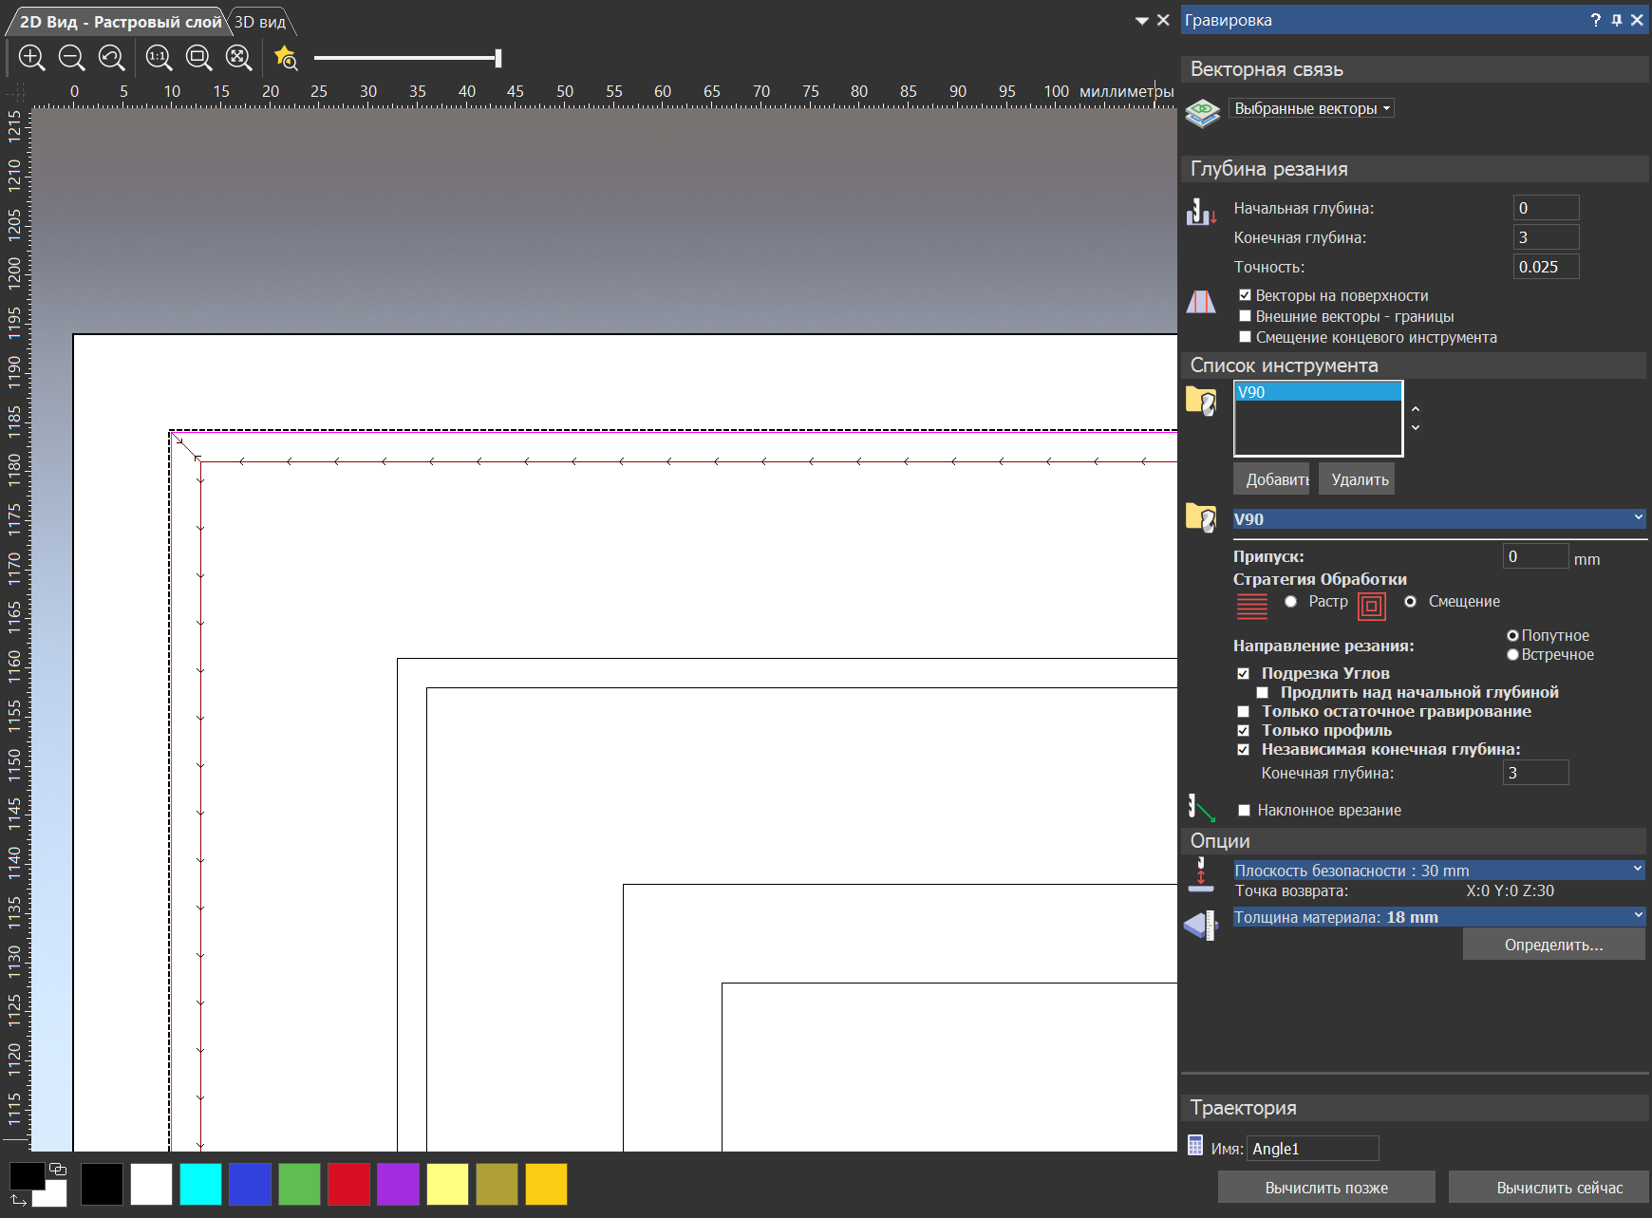The width and height of the screenshot is (1652, 1218).
Task: Switch to the 3D вид tab
Action: [260, 22]
